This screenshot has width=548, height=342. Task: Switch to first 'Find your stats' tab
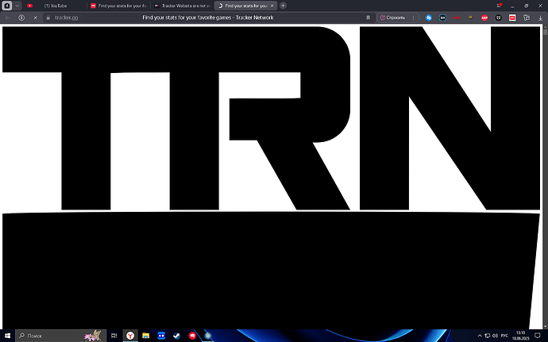[x=119, y=6]
